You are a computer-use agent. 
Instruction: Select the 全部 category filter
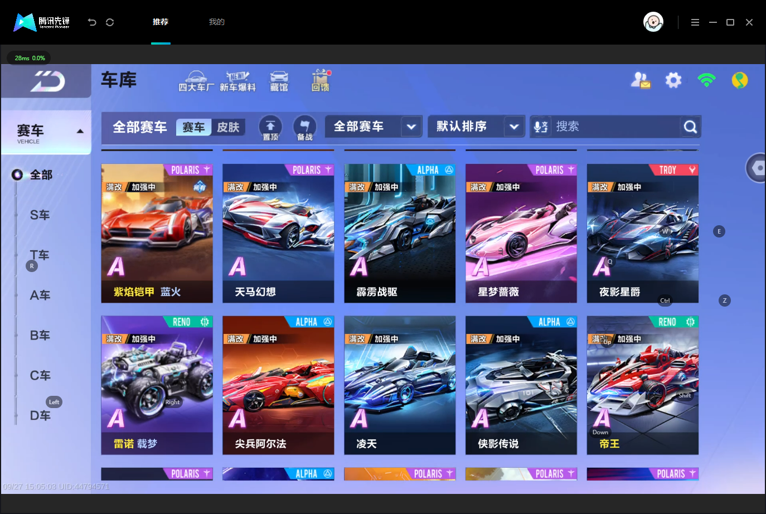pyautogui.click(x=41, y=175)
